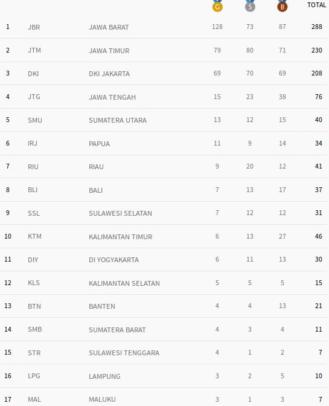329x406 pixels.
Task: Click the gold medal icon header
Action: [217, 6]
